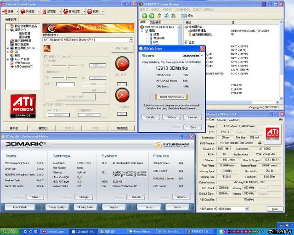The width and height of the screenshot is (294, 235).
Task: Open the 檢視 view button in Catalyst toolbar
Action: point(8,11)
